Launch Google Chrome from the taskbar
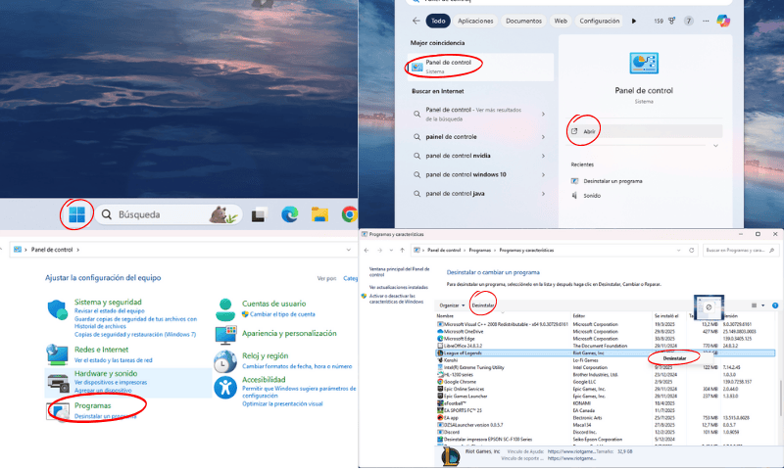Viewport: 784px width, 470px height. (349, 214)
